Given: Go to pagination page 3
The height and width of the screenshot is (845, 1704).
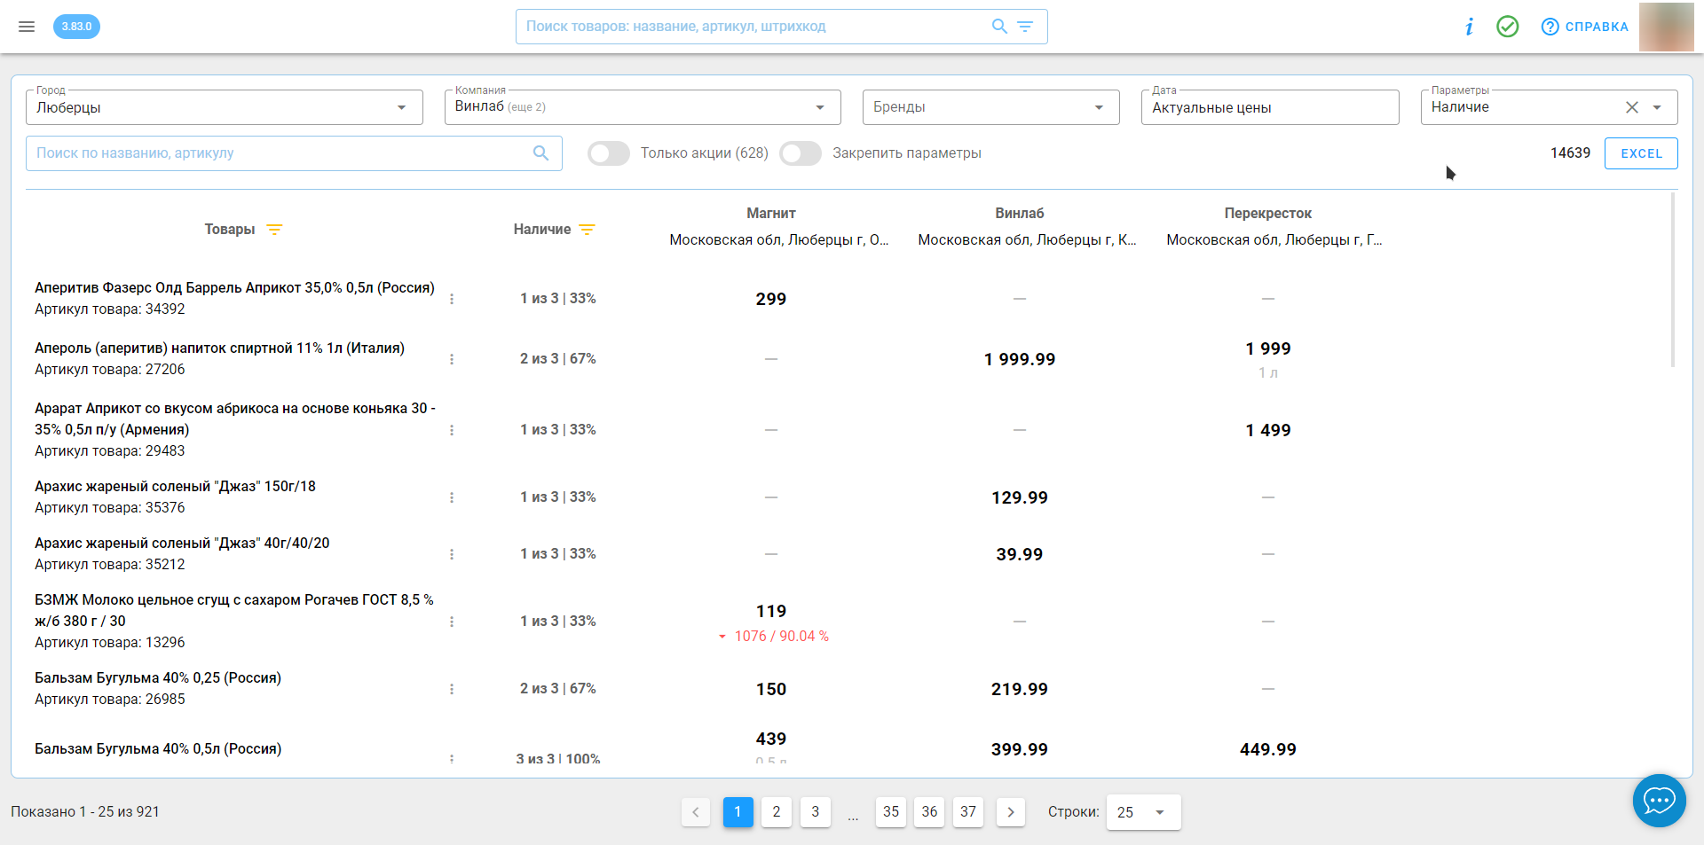Looking at the screenshot, I should [x=816, y=812].
